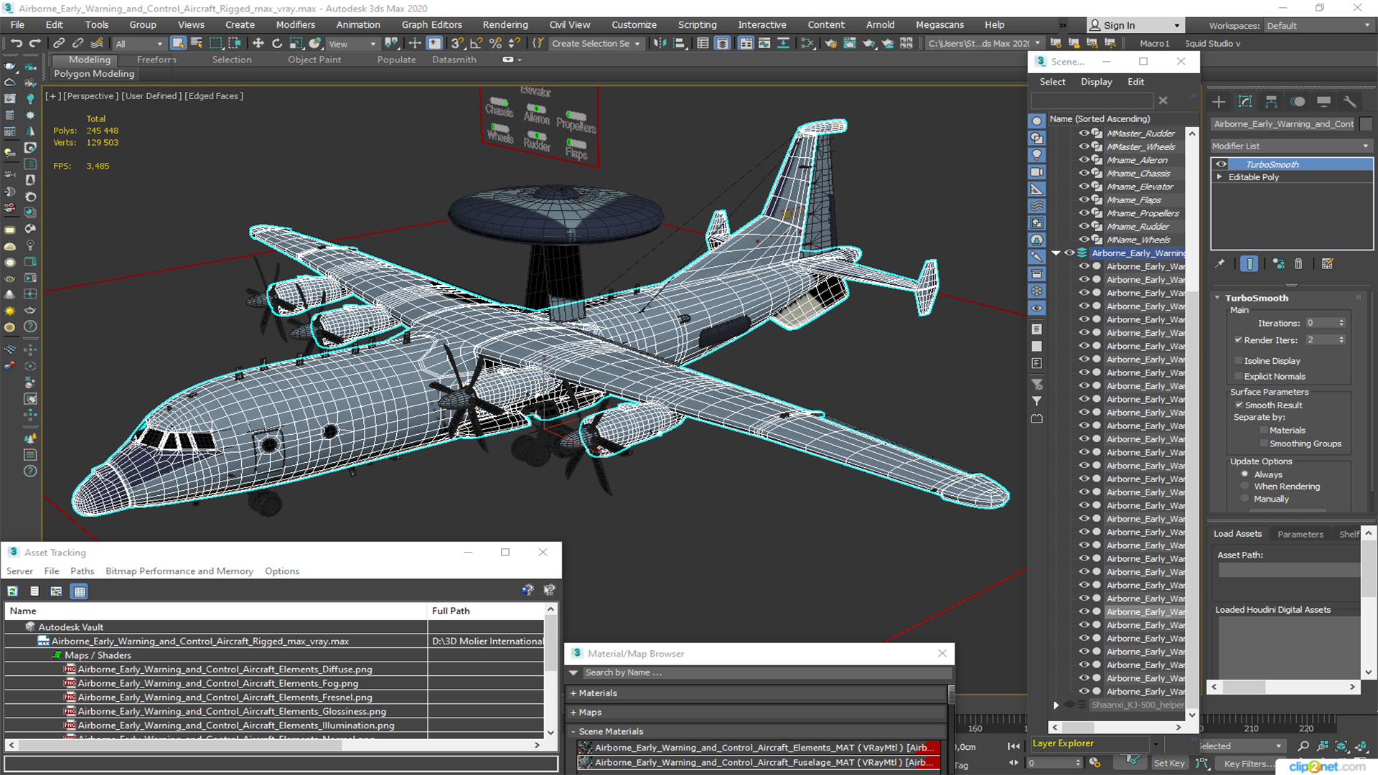Collapse Airborne_Early_Warning layer in Scene Explorer
The image size is (1378, 775).
coord(1056,253)
